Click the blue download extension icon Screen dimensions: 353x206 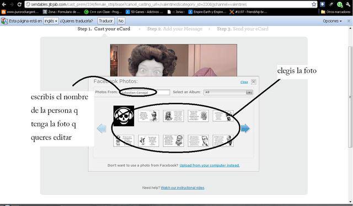(x=322, y=4)
